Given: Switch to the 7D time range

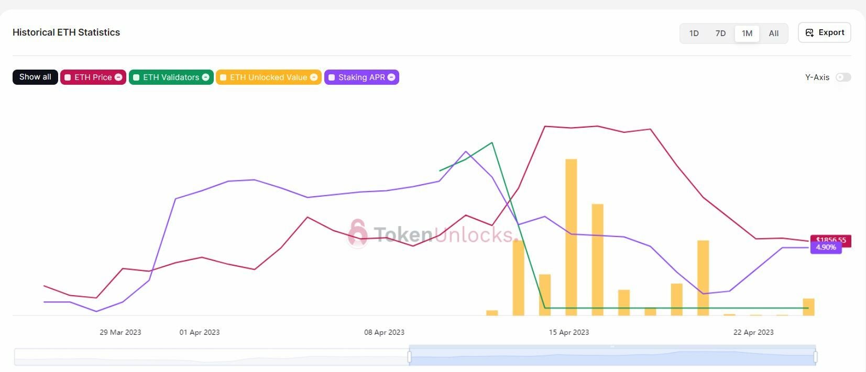Looking at the screenshot, I should point(720,33).
